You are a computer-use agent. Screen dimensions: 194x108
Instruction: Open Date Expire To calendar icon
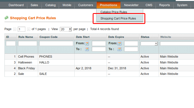point(119,49)
